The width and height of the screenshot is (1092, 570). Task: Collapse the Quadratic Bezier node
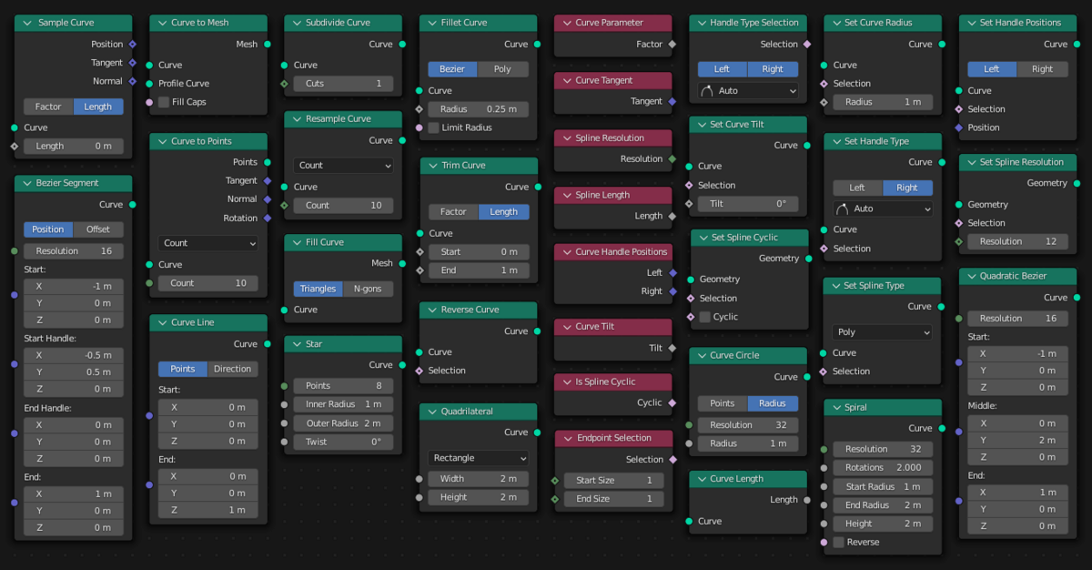click(x=971, y=275)
